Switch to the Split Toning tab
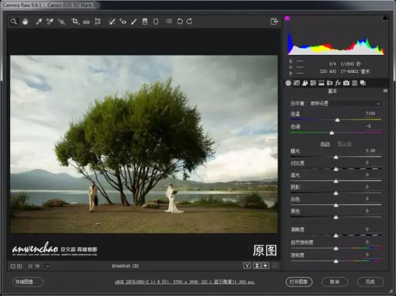Screen dimensions: 396x296 point(322,83)
